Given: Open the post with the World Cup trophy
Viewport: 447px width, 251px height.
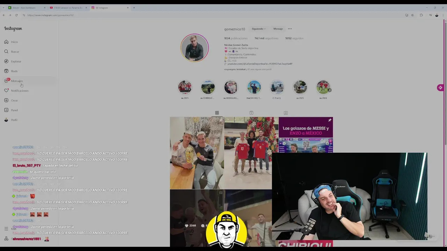Looking at the screenshot, I should point(197,153).
